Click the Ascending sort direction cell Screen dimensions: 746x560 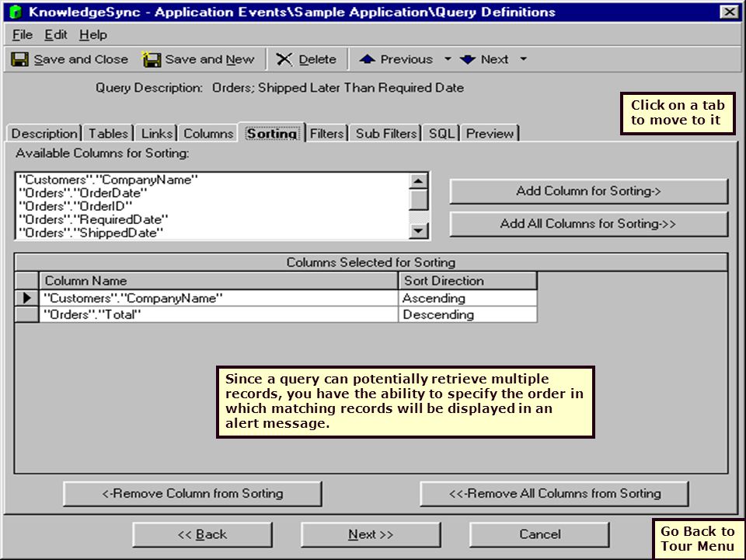click(468, 298)
